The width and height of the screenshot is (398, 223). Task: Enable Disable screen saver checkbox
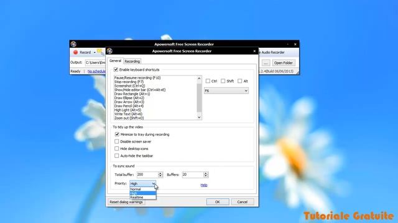(116, 141)
